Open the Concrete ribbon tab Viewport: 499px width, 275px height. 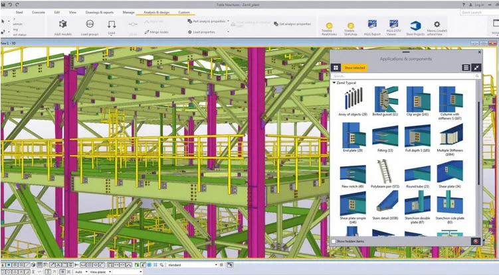pyautogui.click(x=39, y=13)
